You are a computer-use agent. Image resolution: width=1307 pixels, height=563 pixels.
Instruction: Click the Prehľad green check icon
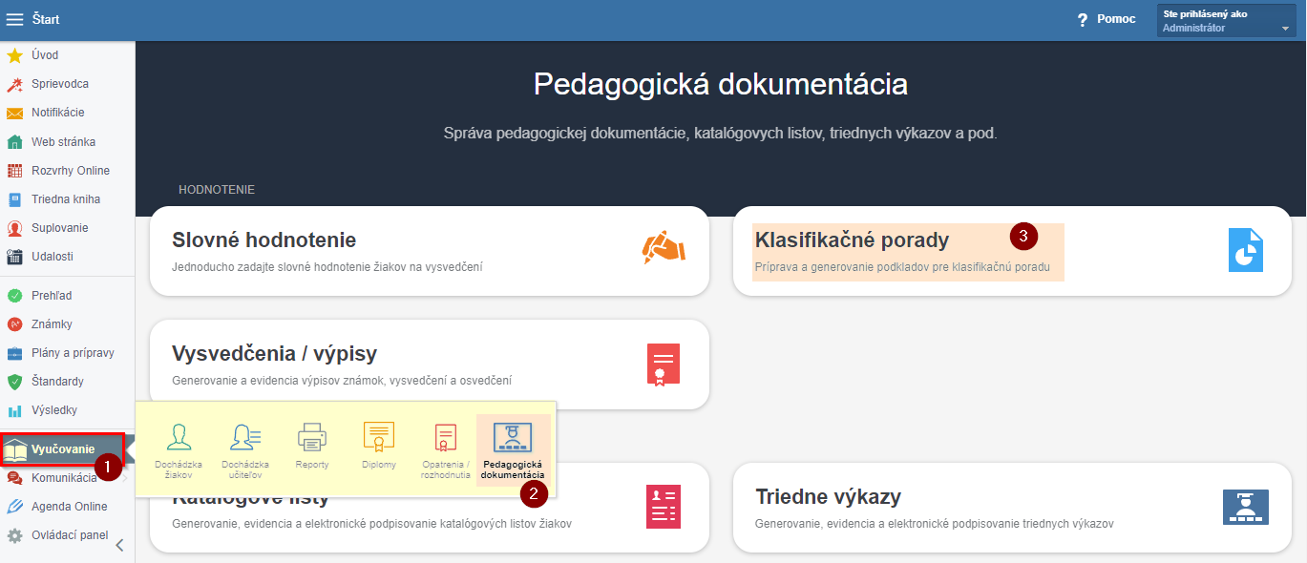point(14,296)
